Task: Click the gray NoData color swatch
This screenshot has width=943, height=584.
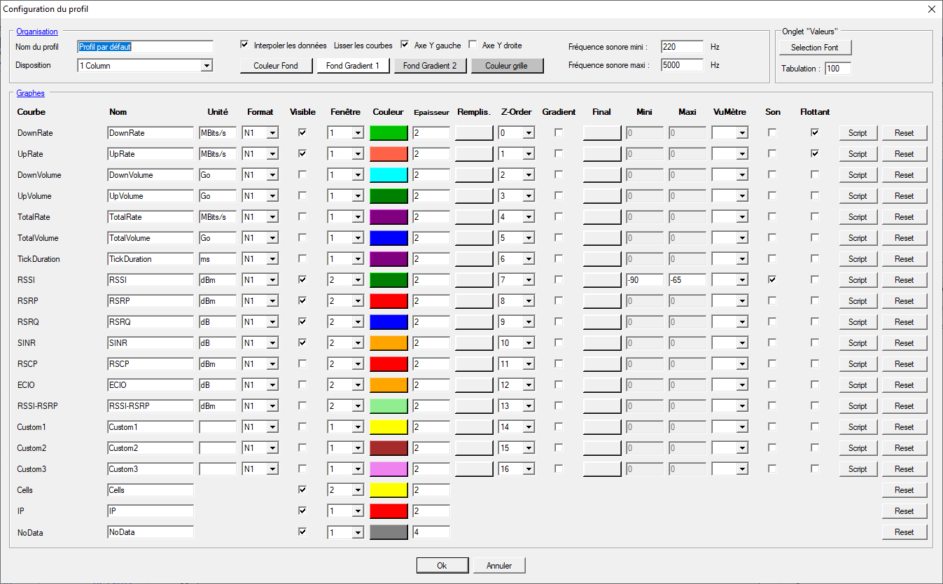Action: [x=389, y=531]
